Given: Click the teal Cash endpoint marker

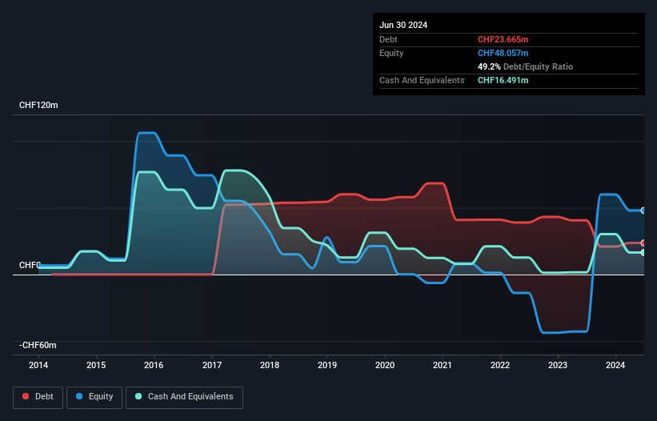Looking at the screenshot, I should [x=643, y=253].
